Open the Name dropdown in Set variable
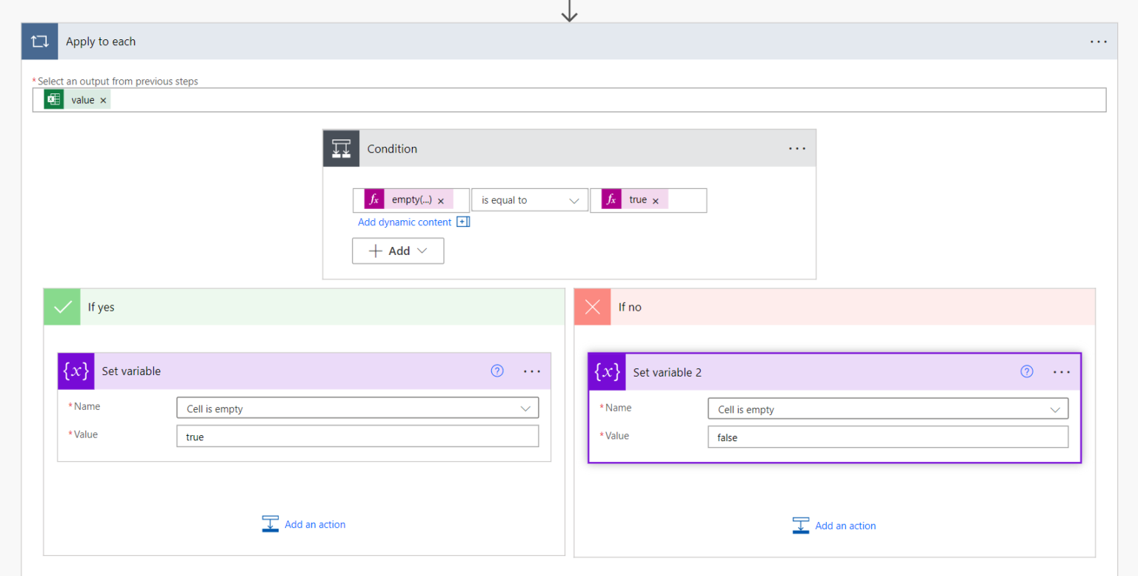Screen dimensions: 1138x576 tap(525, 407)
